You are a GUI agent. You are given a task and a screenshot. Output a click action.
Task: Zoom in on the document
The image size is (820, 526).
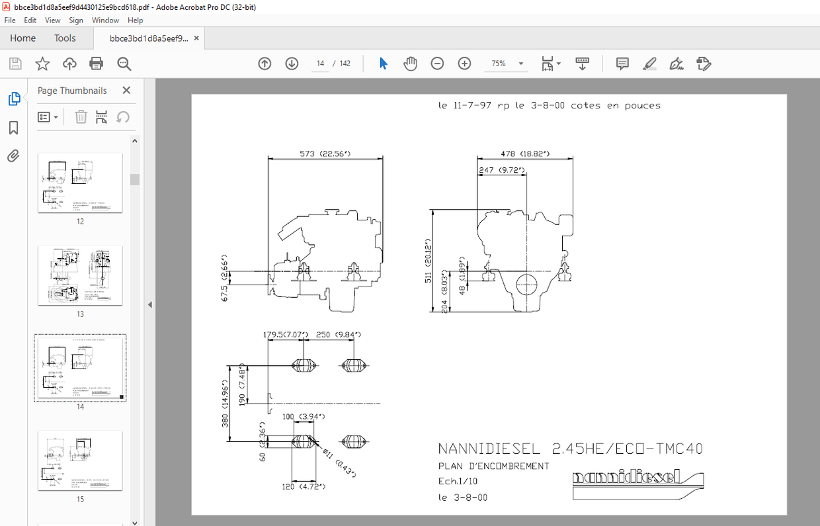pos(464,63)
